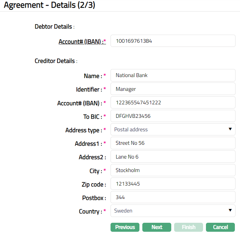240x234 pixels.
Task: Click the To BIC input field
Action: click(x=173, y=116)
